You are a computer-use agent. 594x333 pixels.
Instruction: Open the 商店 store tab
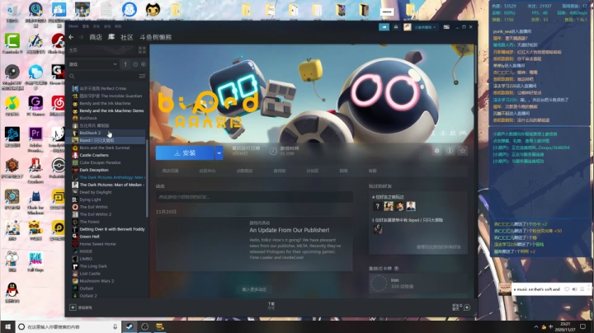pyautogui.click(x=96, y=37)
